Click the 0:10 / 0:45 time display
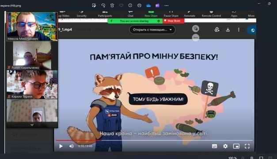 click(85, 146)
